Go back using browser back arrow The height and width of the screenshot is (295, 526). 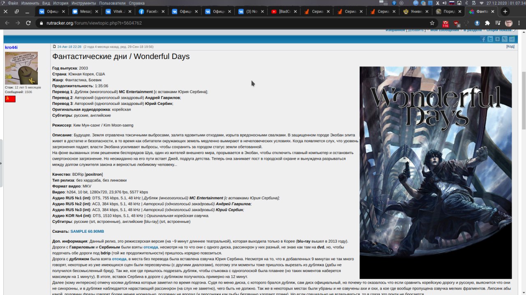click(7, 23)
